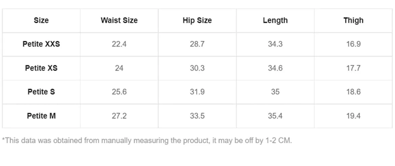Click waist value 22.4 for Petite XXS

[x=119, y=44]
